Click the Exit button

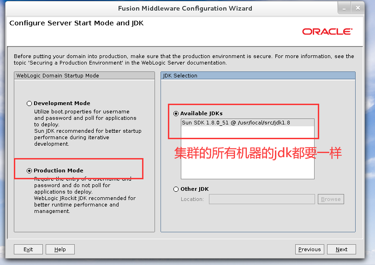pyautogui.click(x=28, y=249)
